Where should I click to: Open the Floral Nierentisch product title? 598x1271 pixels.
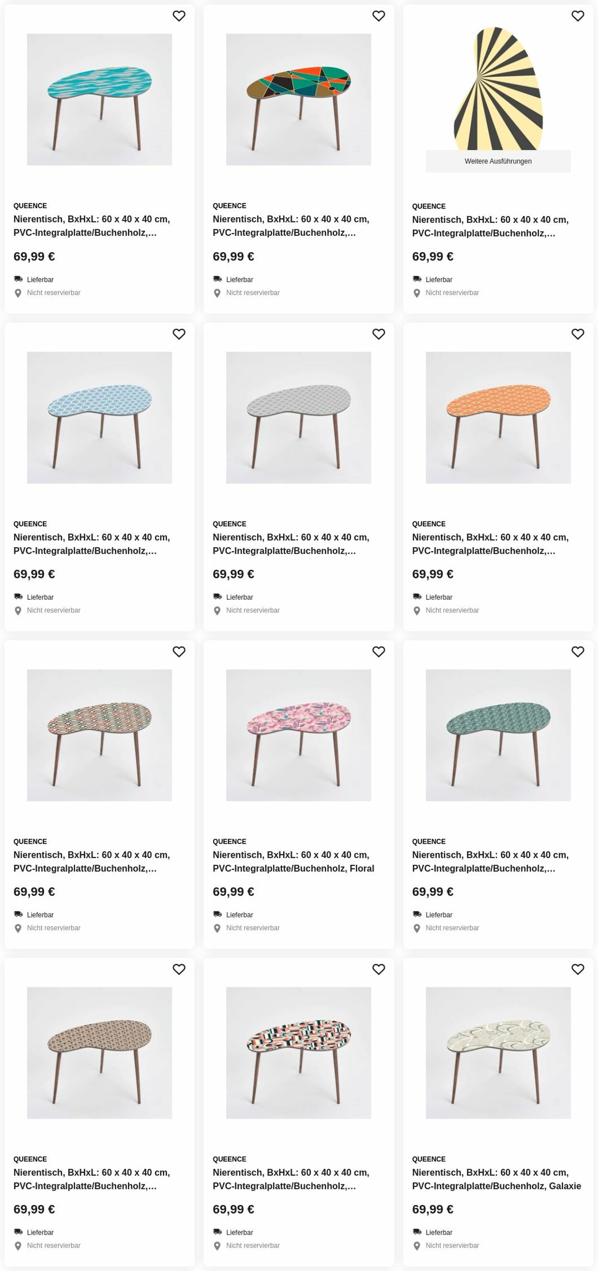pyautogui.click(x=293, y=862)
